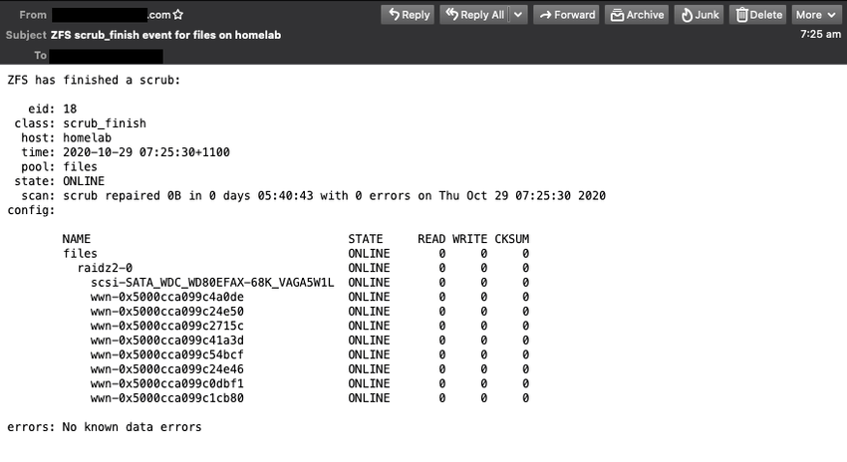Click the redacted sender address in From field
Viewport: 847px width, 462px height.
click(x=100, y=15)
